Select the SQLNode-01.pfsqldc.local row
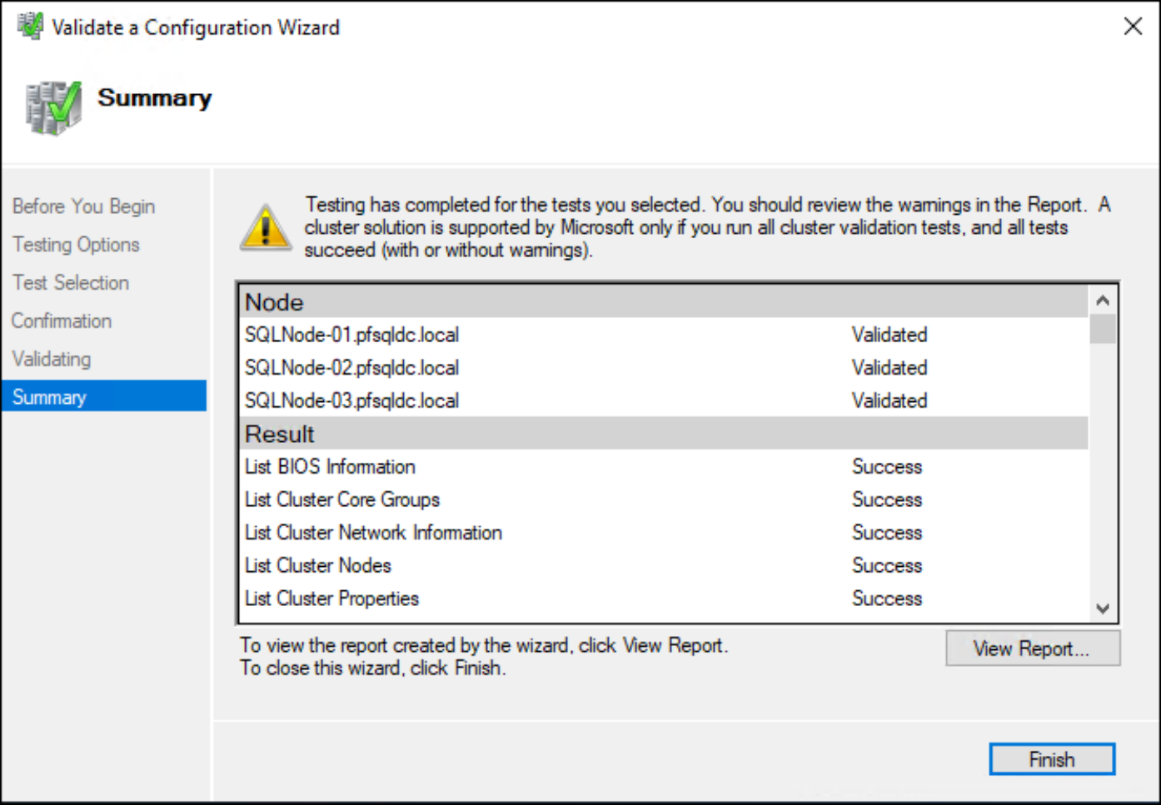 pyautogui.click(x=664, y=335)
